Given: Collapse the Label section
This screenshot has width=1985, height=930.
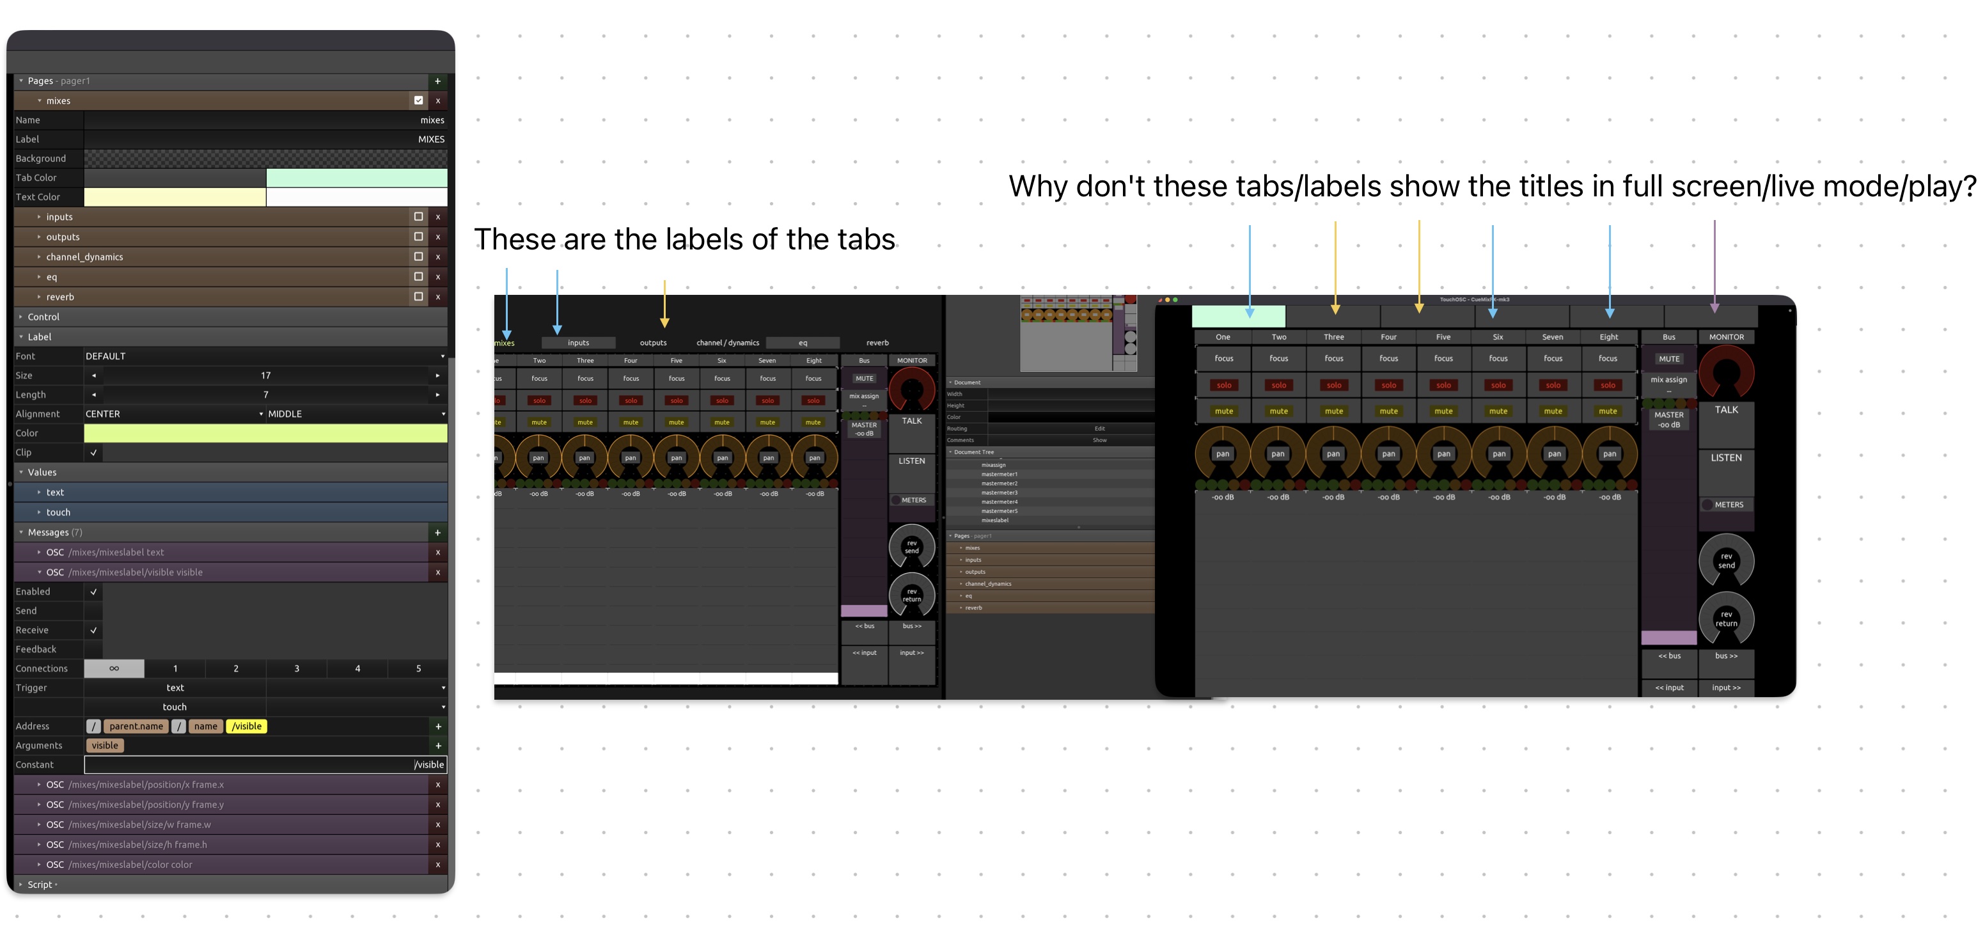Looking at the screenshot, I should pyautogui.click(x=21, y=338).
